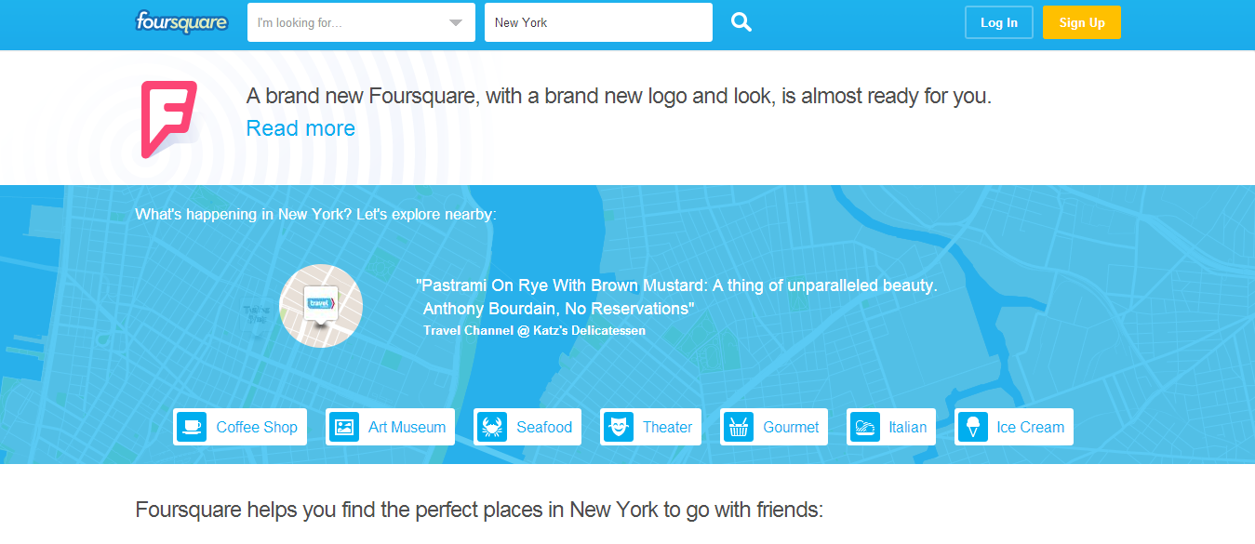Viewport: 1255px width, 544px height.
Task: Click the Ice Cream cone icon
Action: click(x=973, y=427)
